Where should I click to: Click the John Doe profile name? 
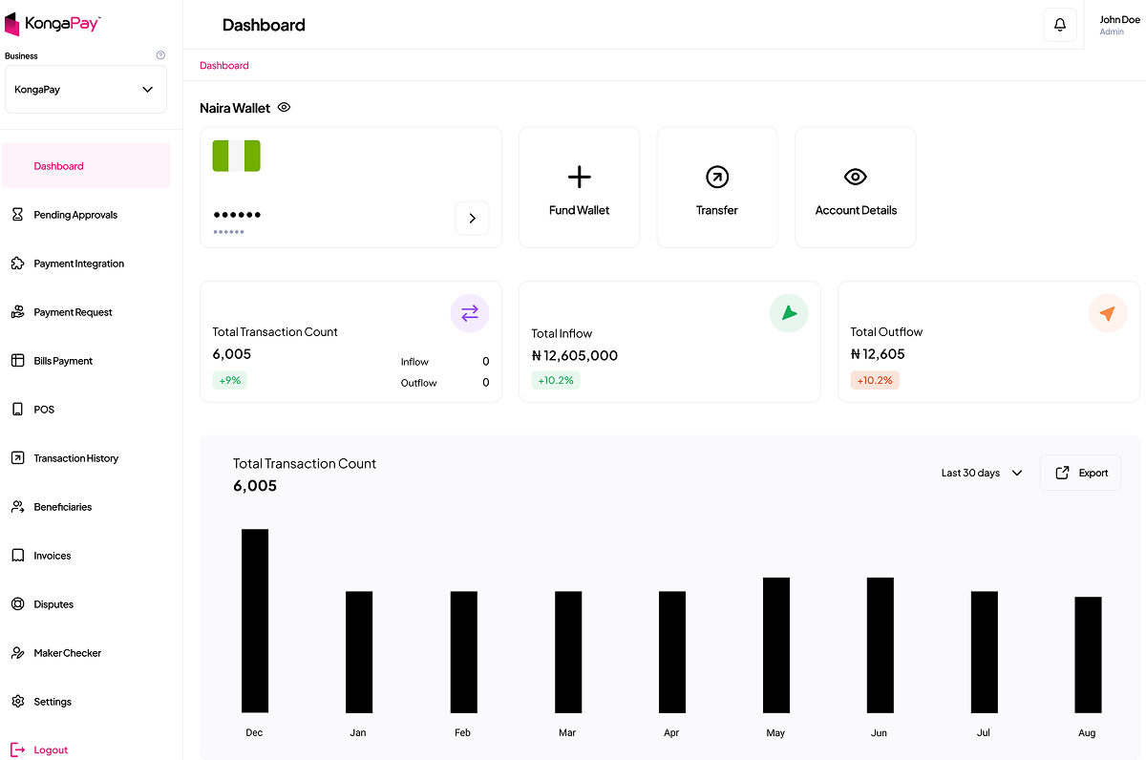[1119, 20]
